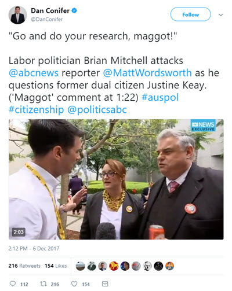Image resolution: width=232 pixels, height=291 pixels.
Task: View the 154 Likes list
Action: pyautogui.click(x=56, y=266)
